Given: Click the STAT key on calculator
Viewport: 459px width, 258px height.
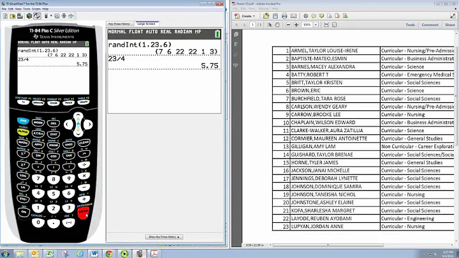Looking at the screenshot, I should [x=54, y=135].
